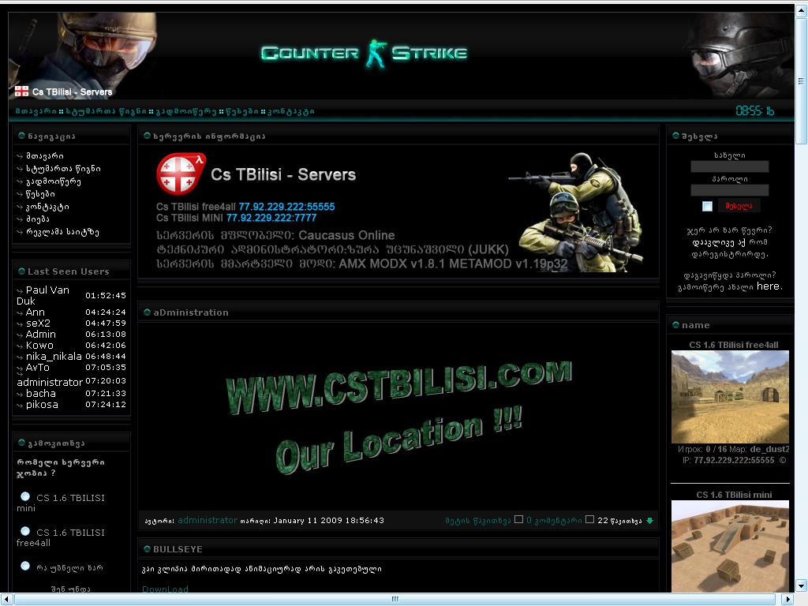Click the left arrow of the horizontal scrollbar
Screen dimensions: 808x606
click(6, 599)
